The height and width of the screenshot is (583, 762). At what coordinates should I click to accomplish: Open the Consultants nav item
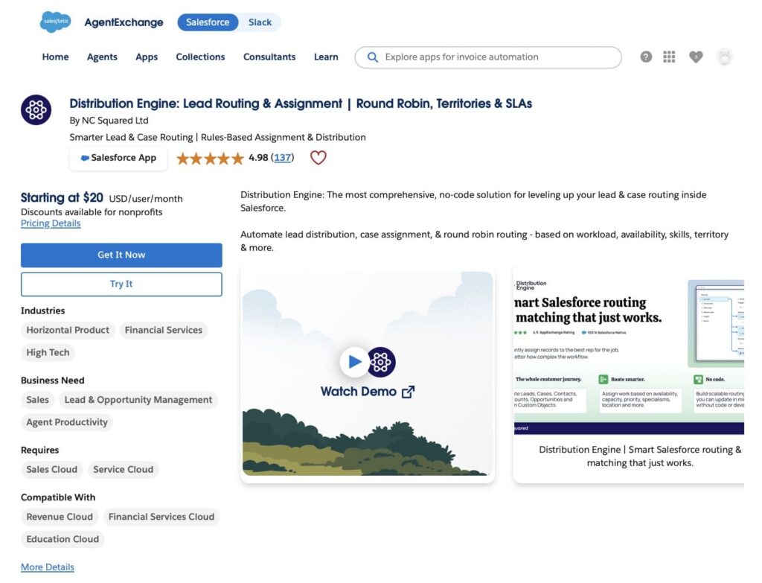(269, 57)
